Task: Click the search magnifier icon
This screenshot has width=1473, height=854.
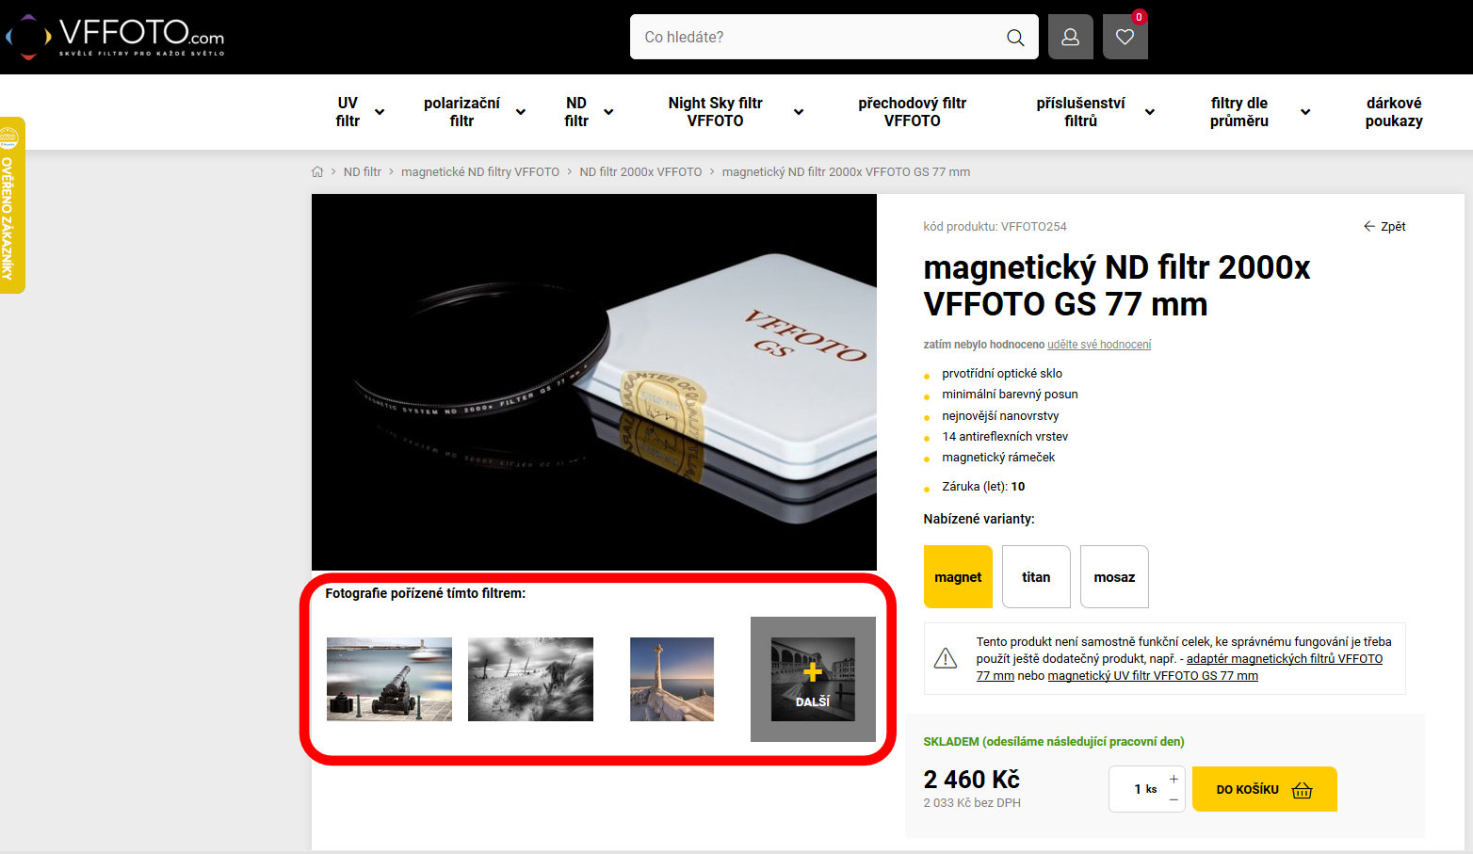Action: point(1015,38)
